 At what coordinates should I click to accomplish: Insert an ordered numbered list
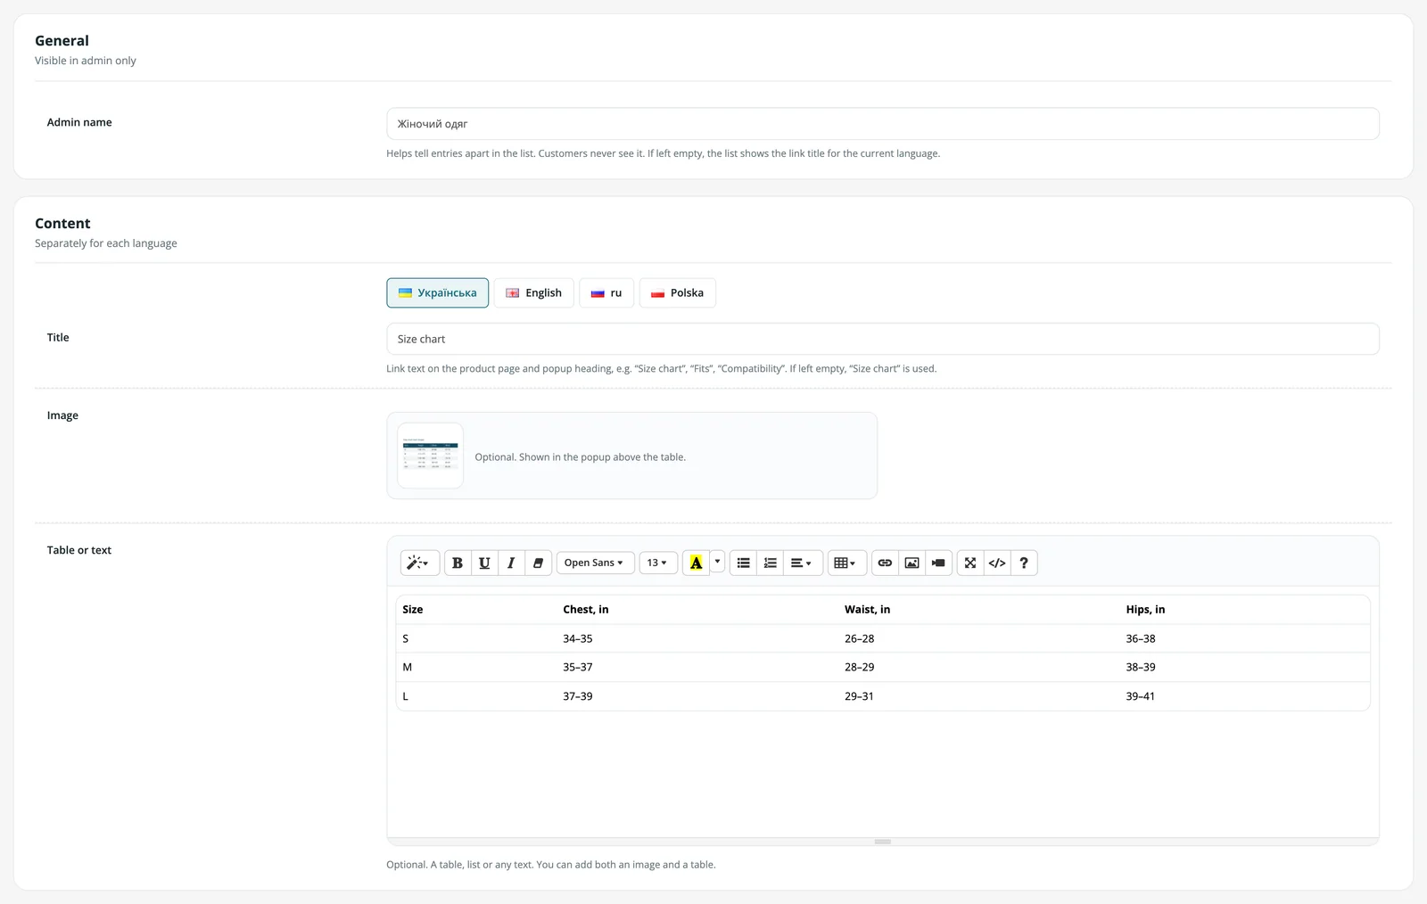point(771,563)
